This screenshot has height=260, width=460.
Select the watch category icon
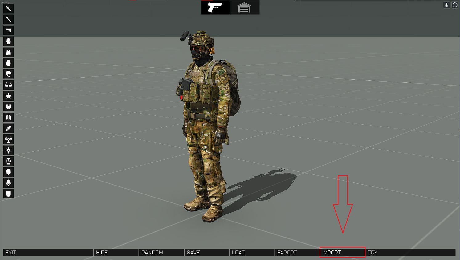click(x=8, y=161)
